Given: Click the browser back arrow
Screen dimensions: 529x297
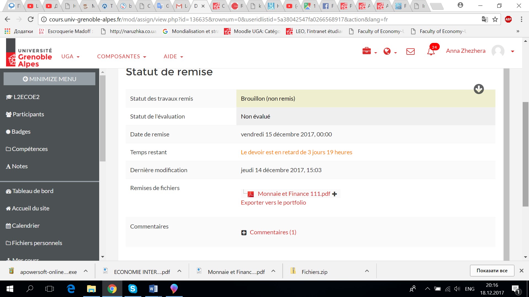Looking at the screenshot, I should click(x=7, y=19).
